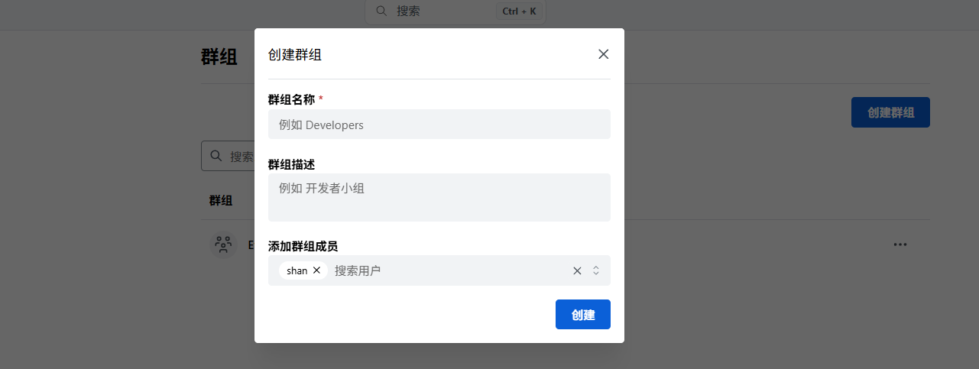
Task: Click the 群组 page heading
Action: pyautogui.click(x=219, y=57)
